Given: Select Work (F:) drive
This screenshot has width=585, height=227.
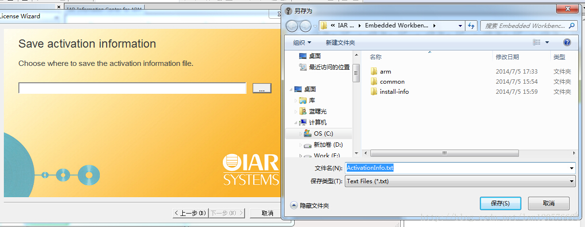Looking at the screenshot, I should 327,155.
